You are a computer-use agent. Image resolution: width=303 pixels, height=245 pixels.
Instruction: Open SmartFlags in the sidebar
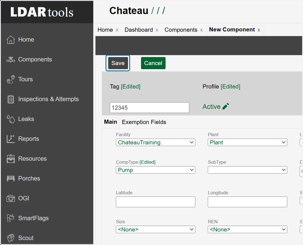tap(33, 218)
